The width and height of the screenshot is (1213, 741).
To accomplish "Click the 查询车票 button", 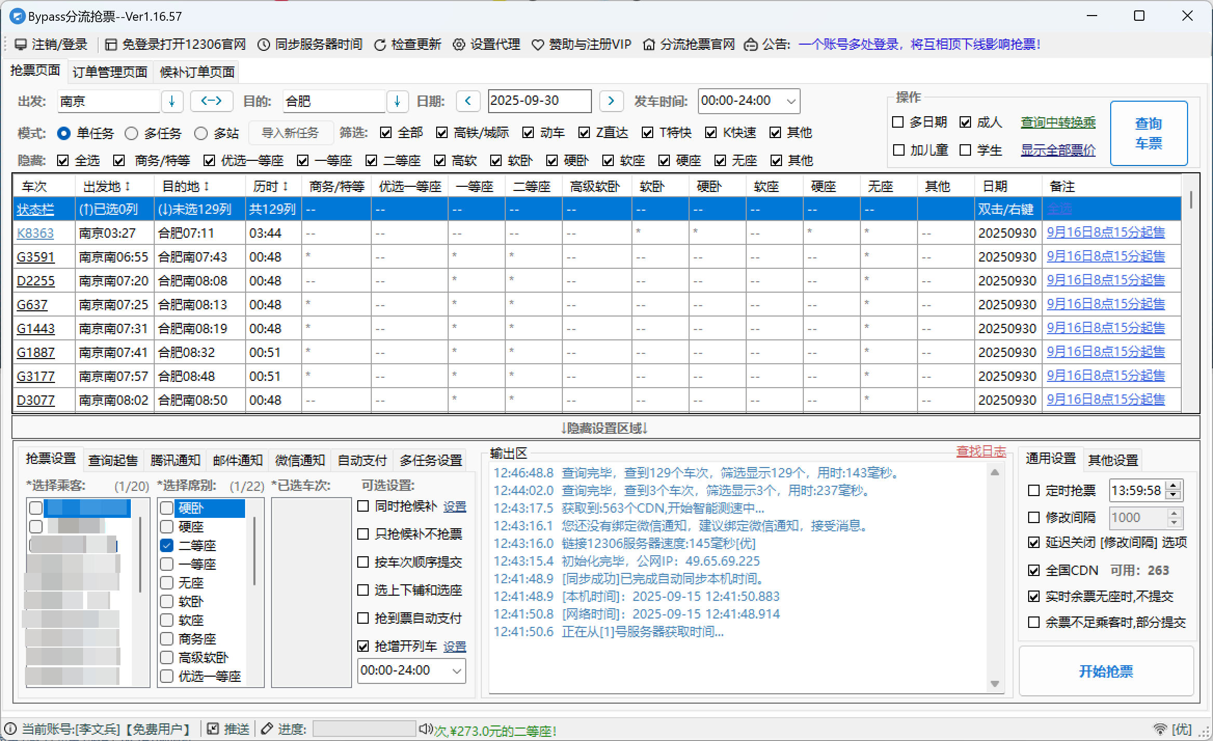I will click(1148, 133).
